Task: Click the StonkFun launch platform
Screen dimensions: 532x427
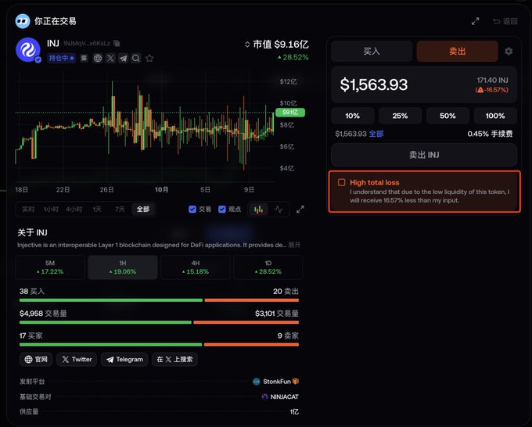Action: click(x=276, y=382)
